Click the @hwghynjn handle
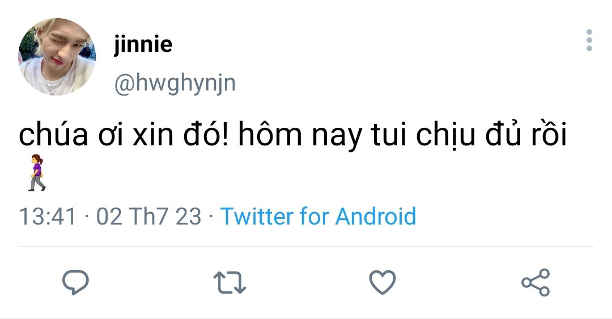Screen dimensions: 612x319 coord(175,83)
